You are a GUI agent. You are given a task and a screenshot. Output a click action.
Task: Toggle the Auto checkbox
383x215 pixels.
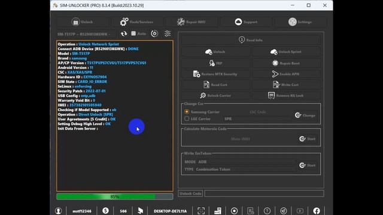click(138, 33)
